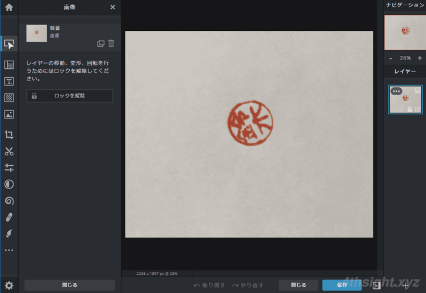Click the navigator preview thumbnail
The width and height of the screenshot is (426, 293).
(x=405, y=32)
